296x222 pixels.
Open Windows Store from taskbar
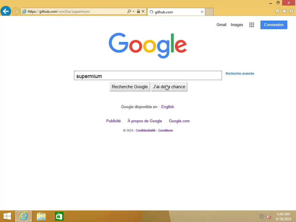click(59, 216)
